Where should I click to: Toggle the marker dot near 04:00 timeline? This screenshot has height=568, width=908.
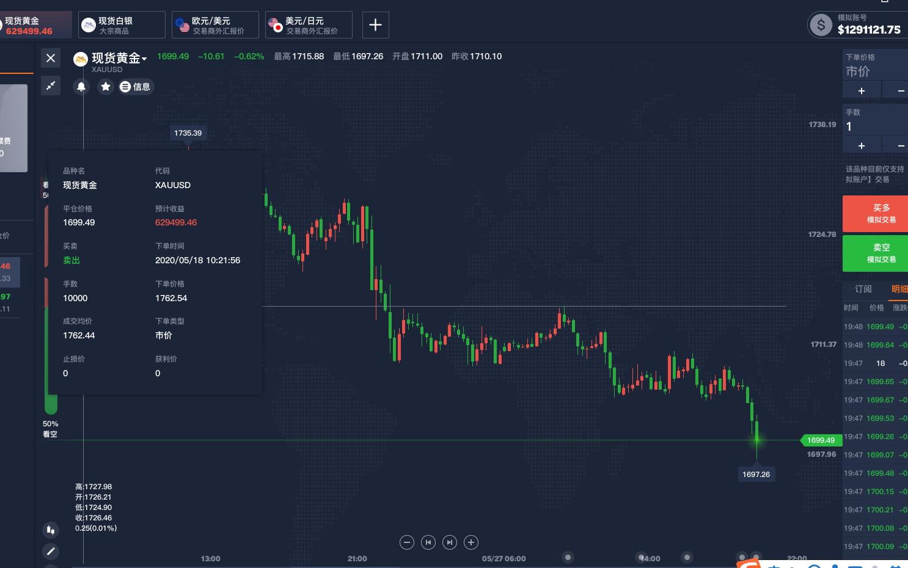click(641, 558)
